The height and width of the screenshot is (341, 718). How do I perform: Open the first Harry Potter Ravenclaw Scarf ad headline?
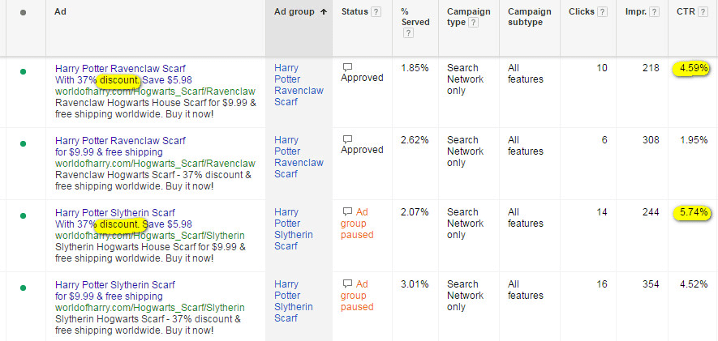(x=120, y=69)
